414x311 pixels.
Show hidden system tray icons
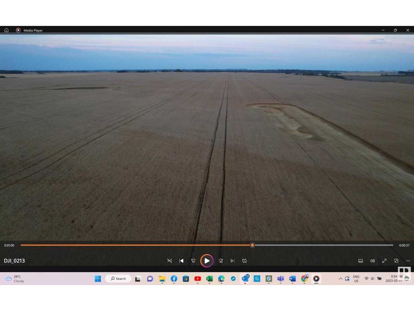pos(340,279)
